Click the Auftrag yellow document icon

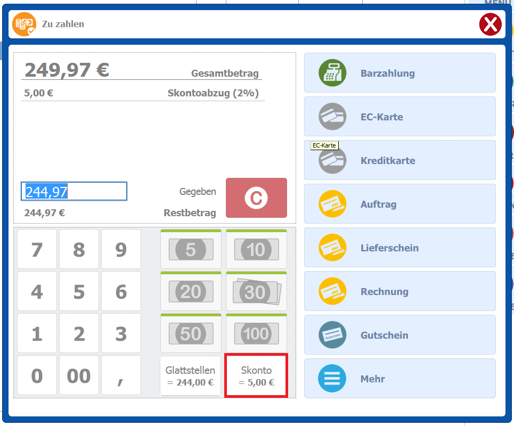point(332,204)
